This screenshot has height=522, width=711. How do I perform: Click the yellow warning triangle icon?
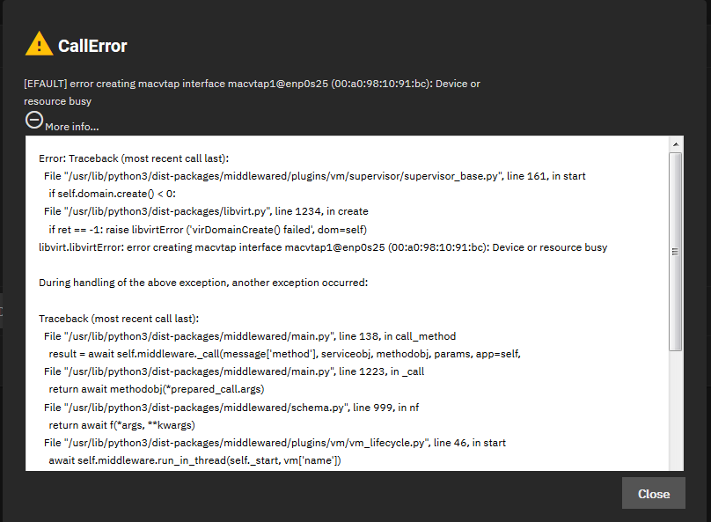click(x=39, y=44)
